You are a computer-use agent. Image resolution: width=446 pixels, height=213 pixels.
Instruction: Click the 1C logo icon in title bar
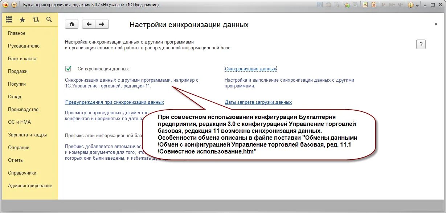coord(5,5)
